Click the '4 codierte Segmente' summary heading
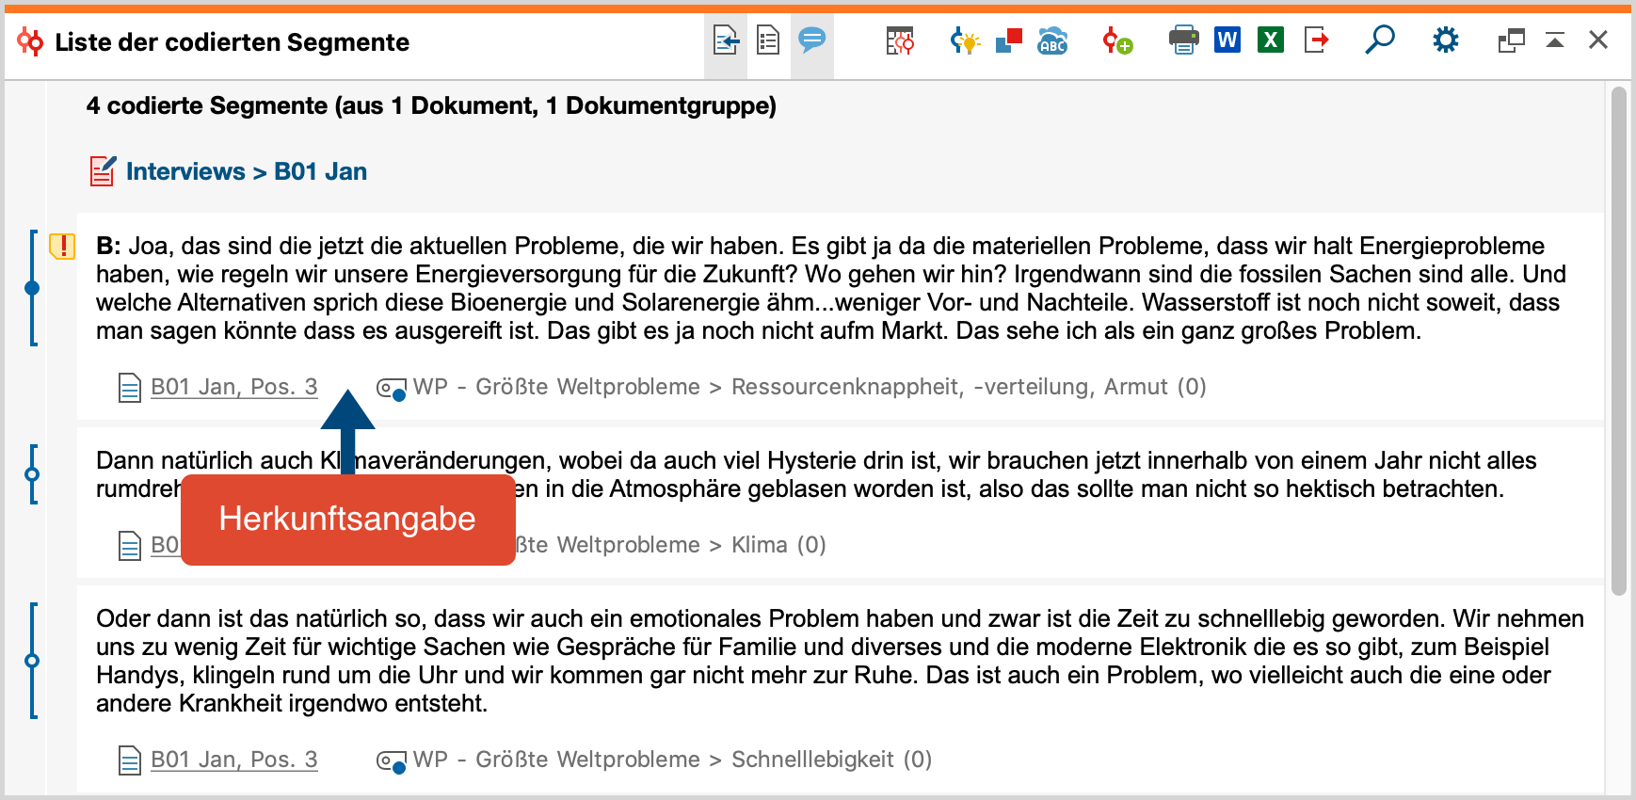Image resolution: width=1636 pixels, height=800 pixels. 431,105
